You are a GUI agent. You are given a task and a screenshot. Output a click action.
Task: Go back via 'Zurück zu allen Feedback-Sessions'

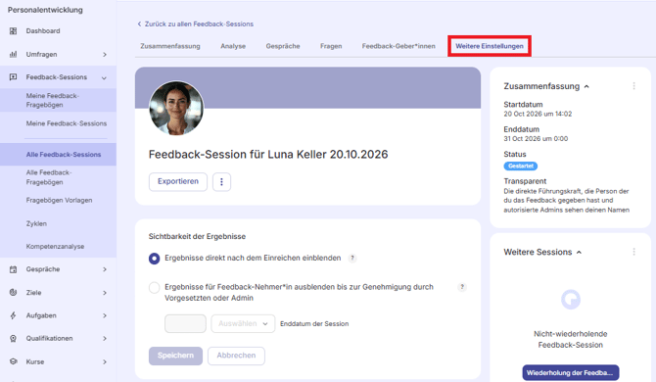(x=196, y=24)
